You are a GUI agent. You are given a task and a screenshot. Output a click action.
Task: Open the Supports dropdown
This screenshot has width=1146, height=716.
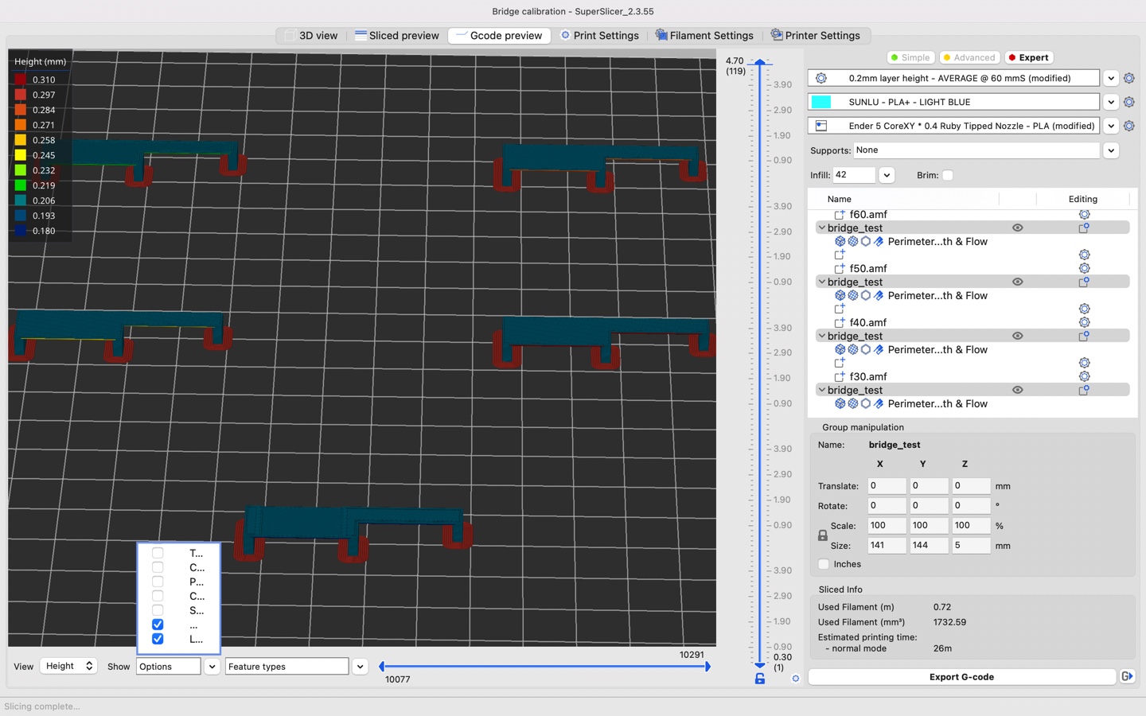(1113, 150)
